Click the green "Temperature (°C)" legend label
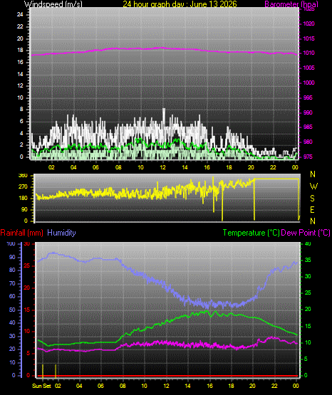The height and width of the screenshot is (395, 332). point(251,233)
